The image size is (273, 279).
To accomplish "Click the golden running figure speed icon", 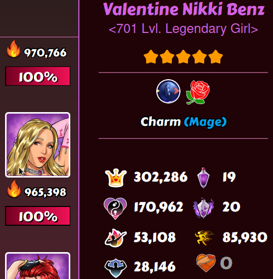I will point(204,238).
